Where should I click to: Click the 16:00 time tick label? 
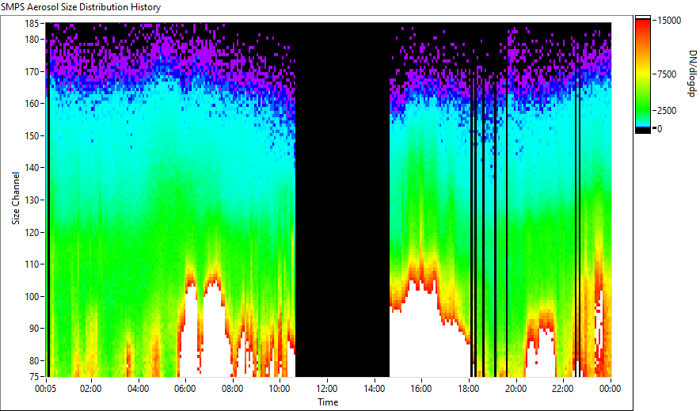[x=421, y=389]
